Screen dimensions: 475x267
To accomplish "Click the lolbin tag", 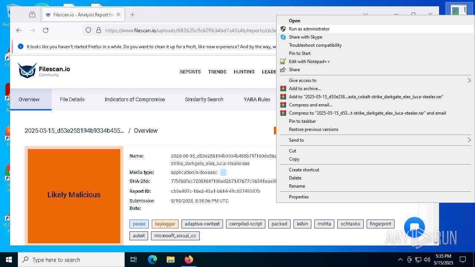I will tap(302, 224).
